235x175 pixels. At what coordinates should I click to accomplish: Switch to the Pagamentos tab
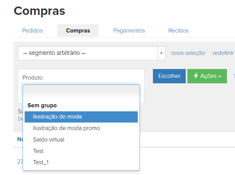129,30
